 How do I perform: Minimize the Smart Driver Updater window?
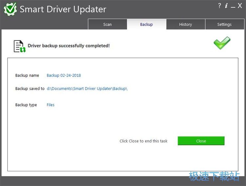click(x=233, y=7)
